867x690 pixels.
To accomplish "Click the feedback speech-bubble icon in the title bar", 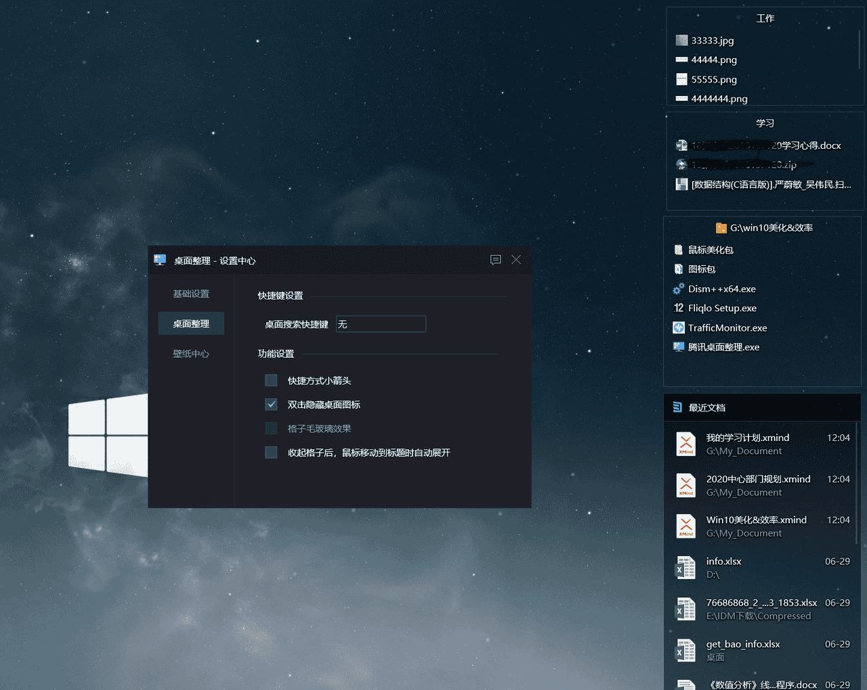I will pyautogui.click(x=495, y=260).
